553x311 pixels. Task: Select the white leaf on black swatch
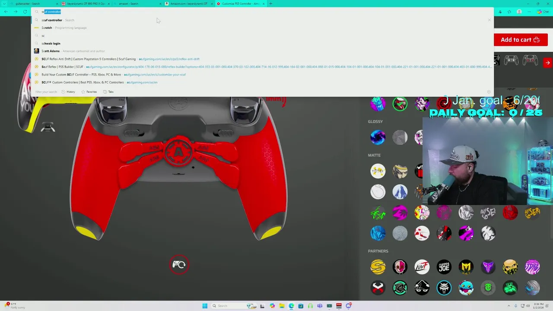point(488,233)
